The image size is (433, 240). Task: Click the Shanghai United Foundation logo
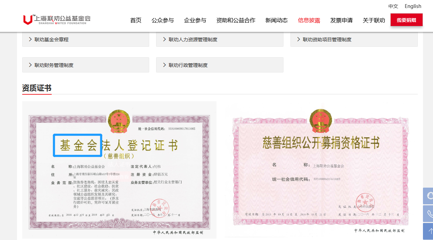pos(57,19)
